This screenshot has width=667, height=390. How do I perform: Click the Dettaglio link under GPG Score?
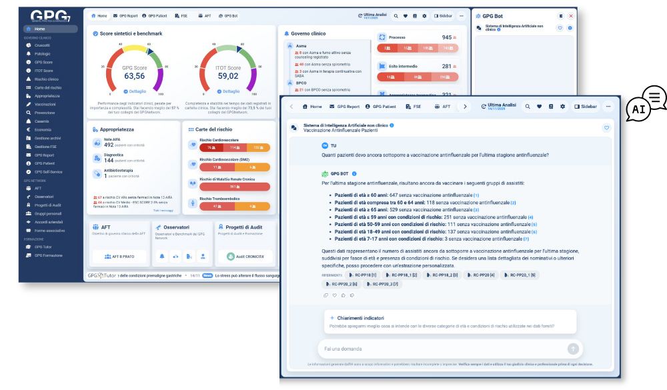134,91
